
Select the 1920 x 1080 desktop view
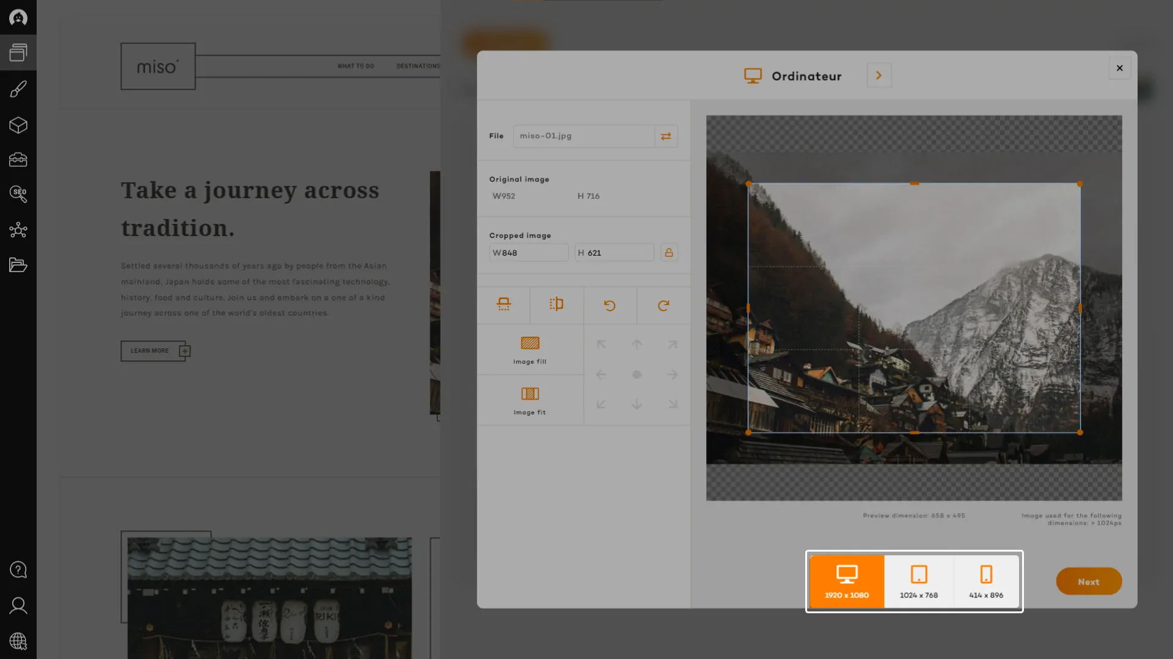(847, 581)
